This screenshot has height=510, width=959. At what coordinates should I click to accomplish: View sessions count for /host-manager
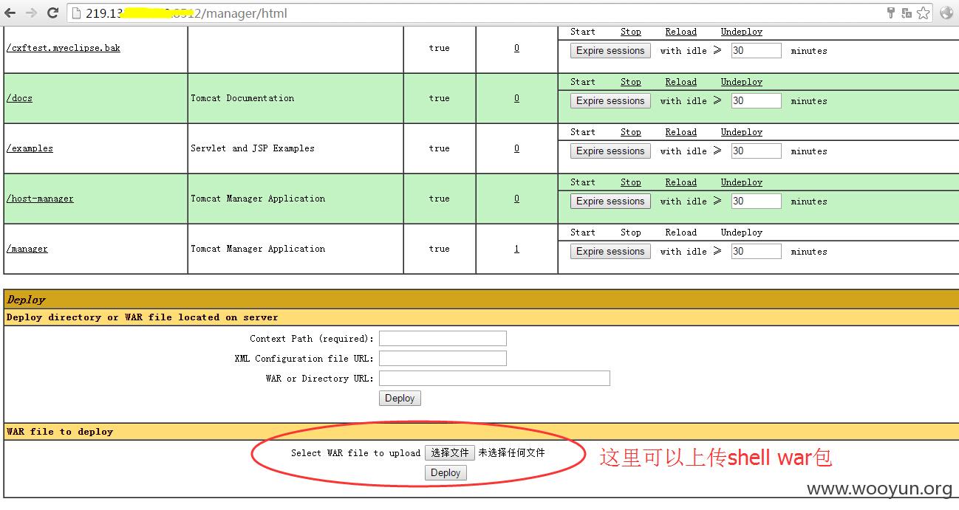tap(516, 199)
